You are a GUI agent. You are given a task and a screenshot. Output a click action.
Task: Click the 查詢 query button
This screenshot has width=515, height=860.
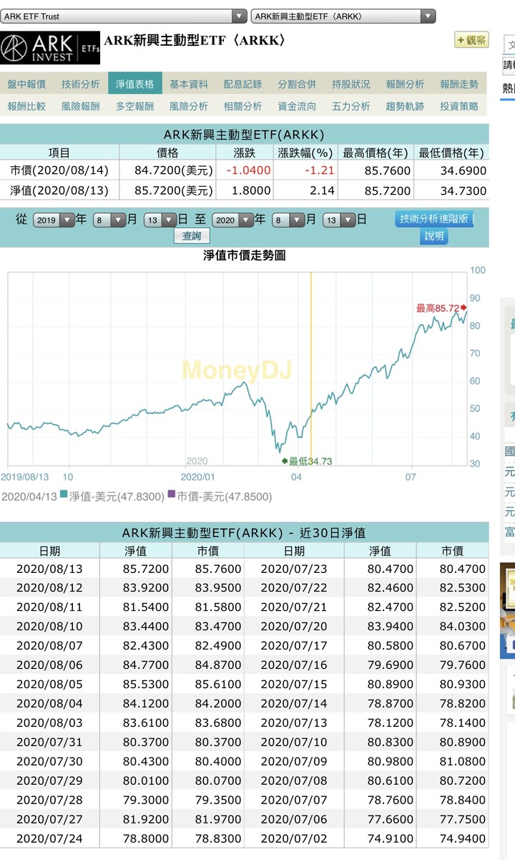coord(192,236)
